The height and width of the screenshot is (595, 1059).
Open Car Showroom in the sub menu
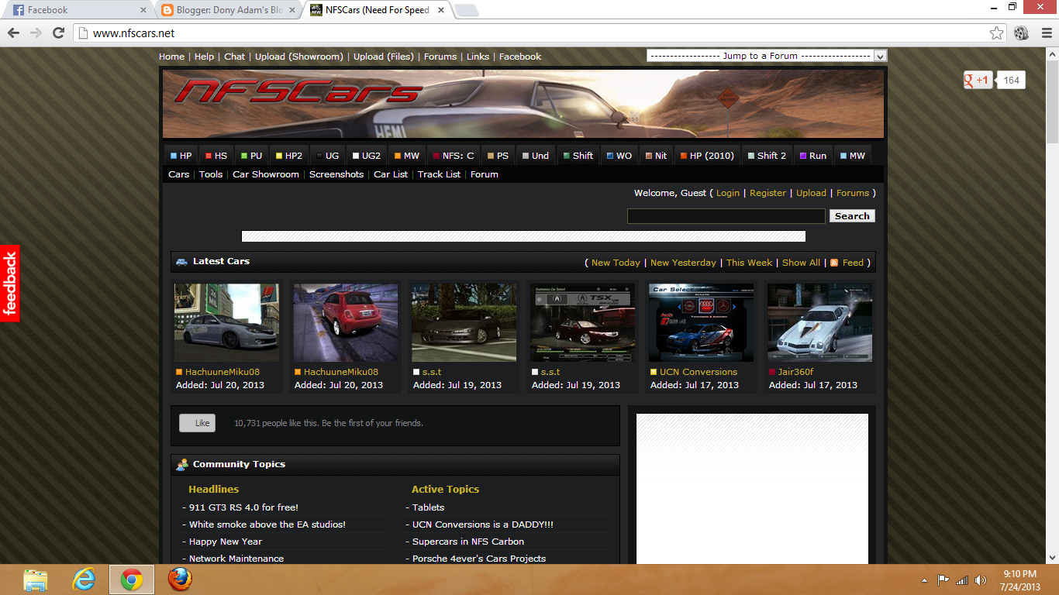266,174
